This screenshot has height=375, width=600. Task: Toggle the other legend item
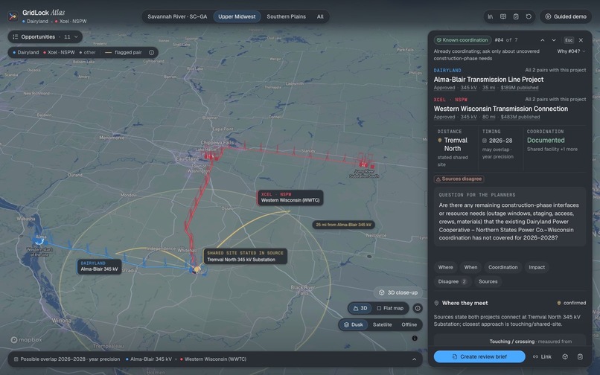[x=87, y=52]
